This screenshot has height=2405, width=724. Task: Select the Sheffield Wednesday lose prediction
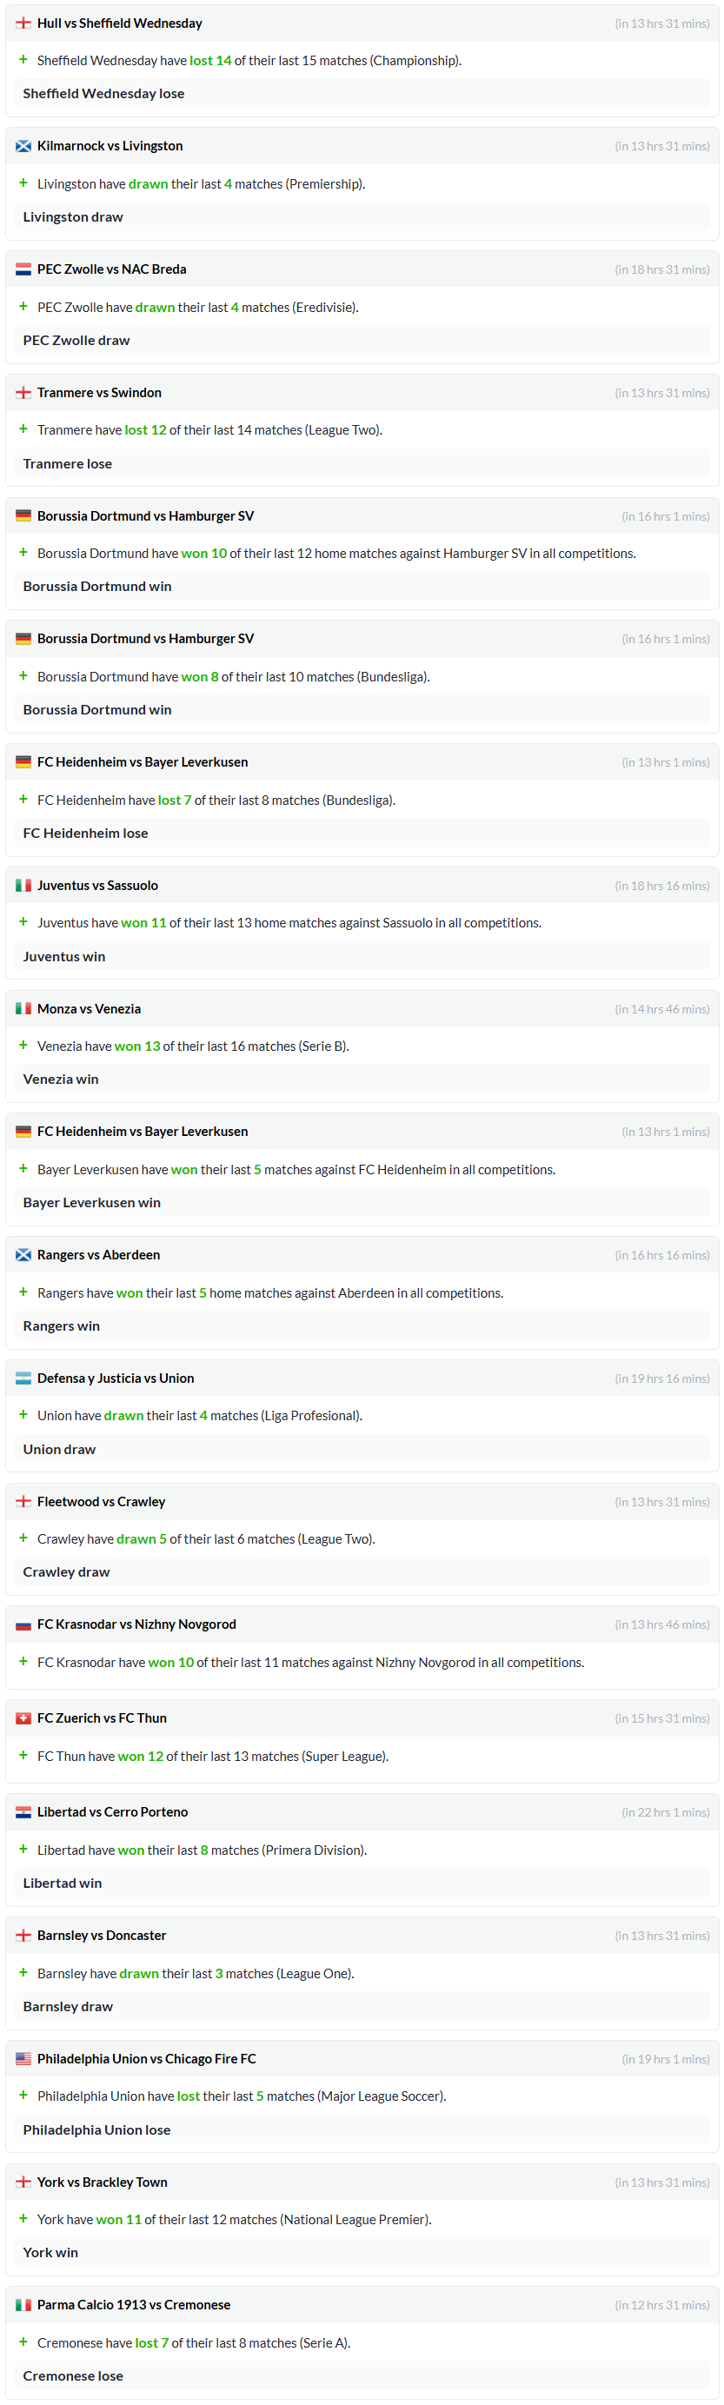pyautogui.click(x=362, y=93)
